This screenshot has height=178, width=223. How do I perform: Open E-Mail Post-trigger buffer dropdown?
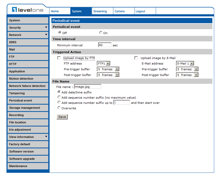(187, 75)
